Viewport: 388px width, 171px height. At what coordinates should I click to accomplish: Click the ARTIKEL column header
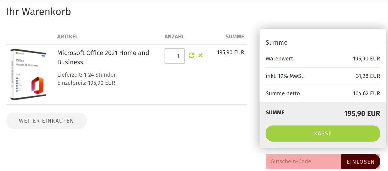(67, 37)
